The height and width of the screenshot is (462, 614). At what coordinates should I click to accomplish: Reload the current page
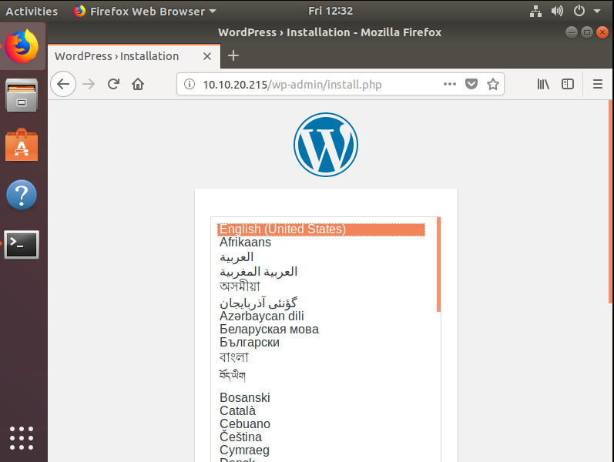click(x=113, y=84)
